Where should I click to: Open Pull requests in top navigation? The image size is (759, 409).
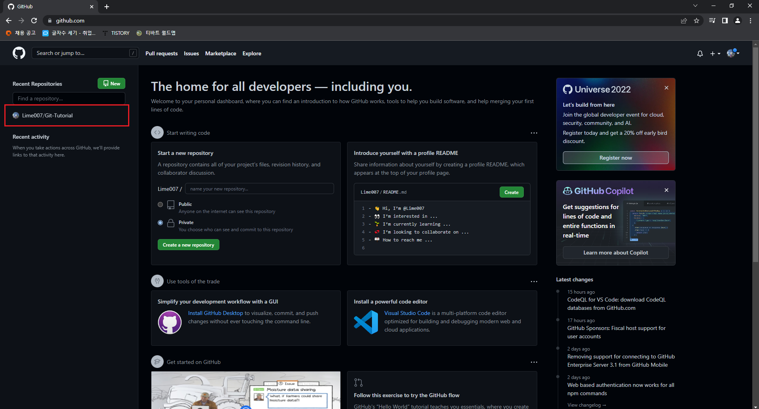tap(161, 53)
